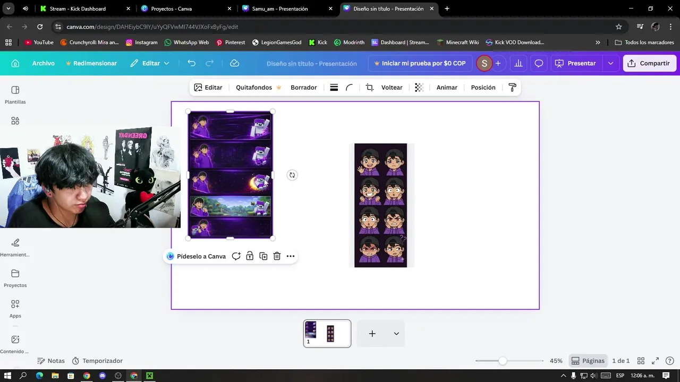Screen dimensions: 680x382
Task: Expand Editar mode dropdown
Action: (x=166, y=63)
